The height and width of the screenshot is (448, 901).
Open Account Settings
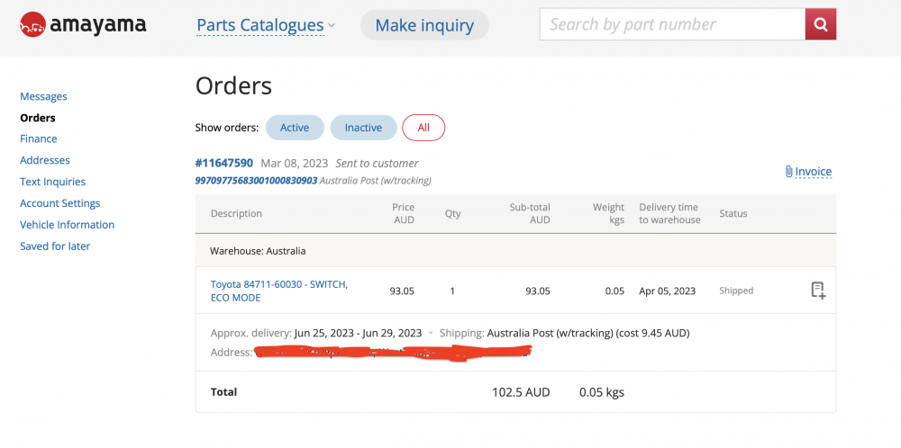(x=60, y=203)
